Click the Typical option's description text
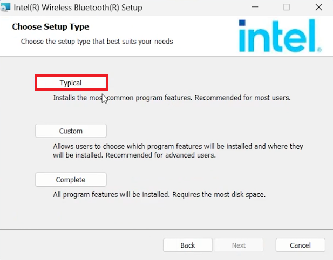This screenshot has height=260, width=333. [x=172, y=98]
